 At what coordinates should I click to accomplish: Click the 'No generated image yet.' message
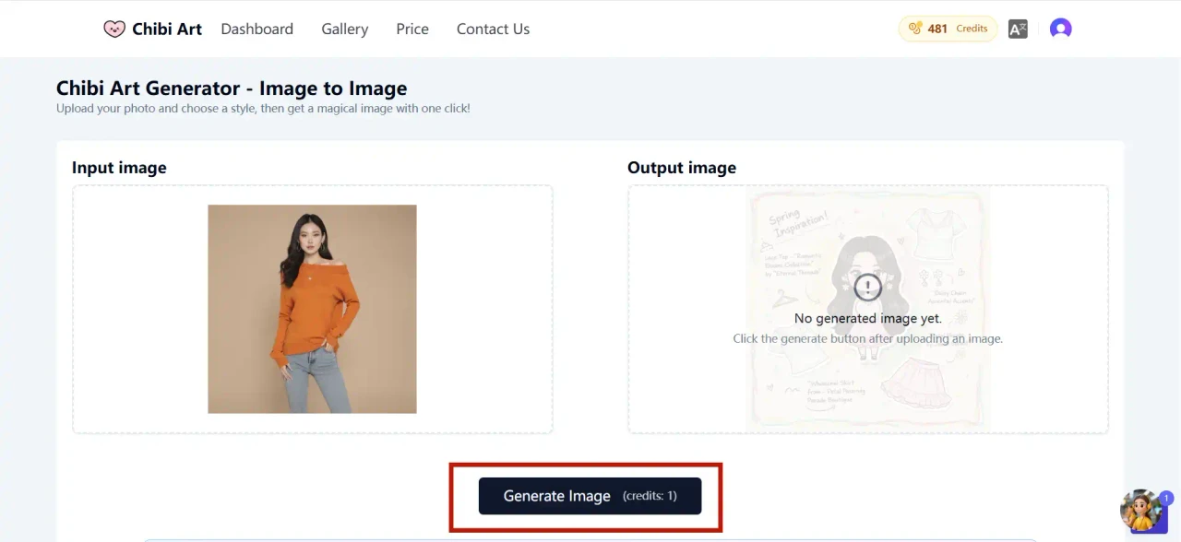[867, 318]
